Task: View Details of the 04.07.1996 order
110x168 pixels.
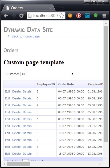Action: point(27,91)
